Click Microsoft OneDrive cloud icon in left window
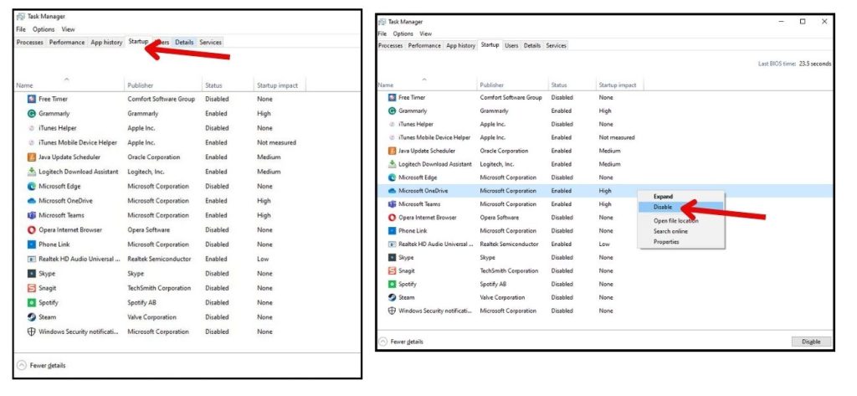857x396 pixels. [x=32, y=201]
